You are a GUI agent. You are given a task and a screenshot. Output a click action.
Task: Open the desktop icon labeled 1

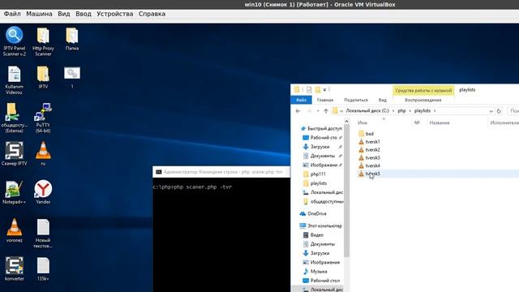[x=72, y=77]
